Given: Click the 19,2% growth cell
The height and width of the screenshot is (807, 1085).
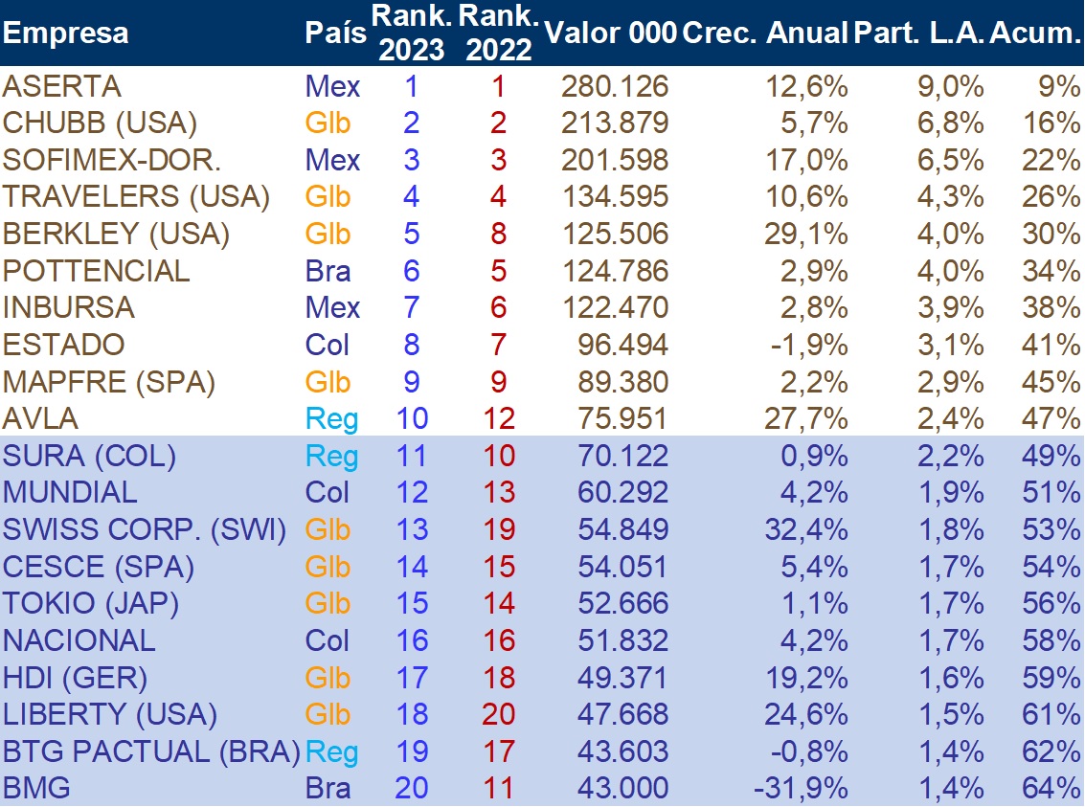Looking at the screenshot, I should (x=806, y=678).
